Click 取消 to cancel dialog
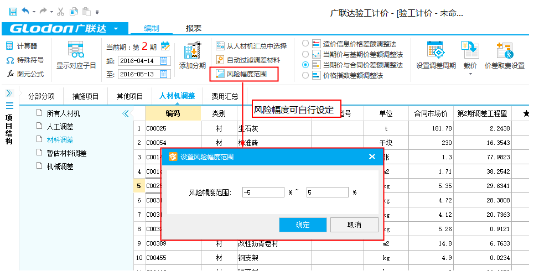534x271 pixels. pos(354,225)
